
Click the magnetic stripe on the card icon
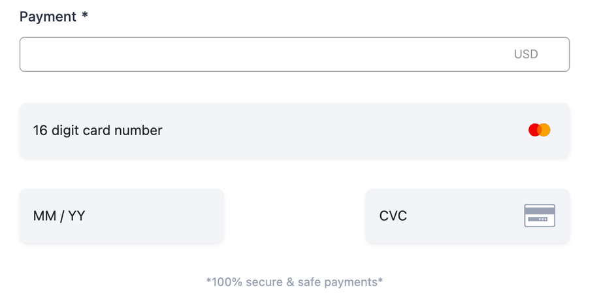point(540,211)
